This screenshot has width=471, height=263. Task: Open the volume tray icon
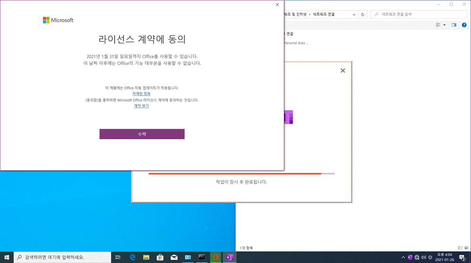[x=424, y=257]
